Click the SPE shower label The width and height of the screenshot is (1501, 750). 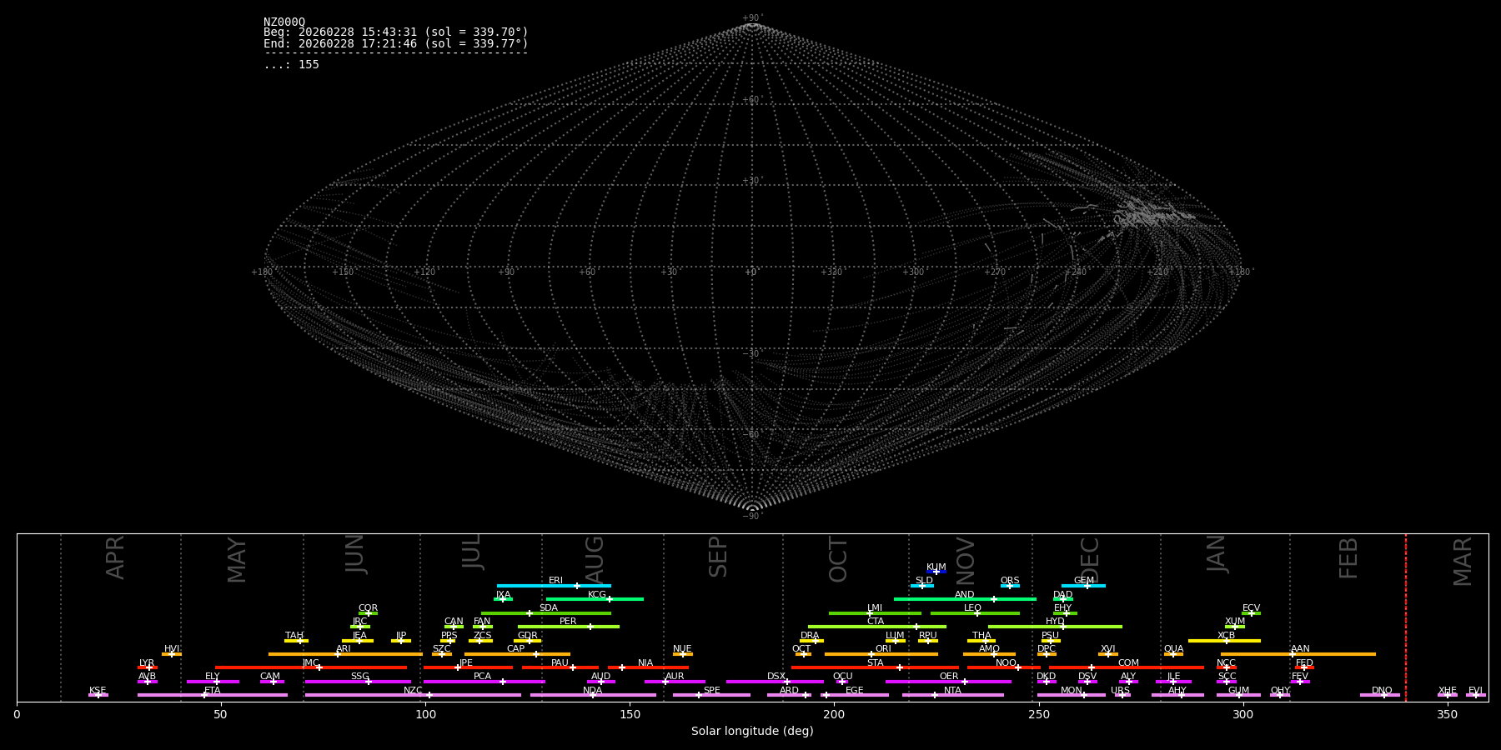click(711, 691)
